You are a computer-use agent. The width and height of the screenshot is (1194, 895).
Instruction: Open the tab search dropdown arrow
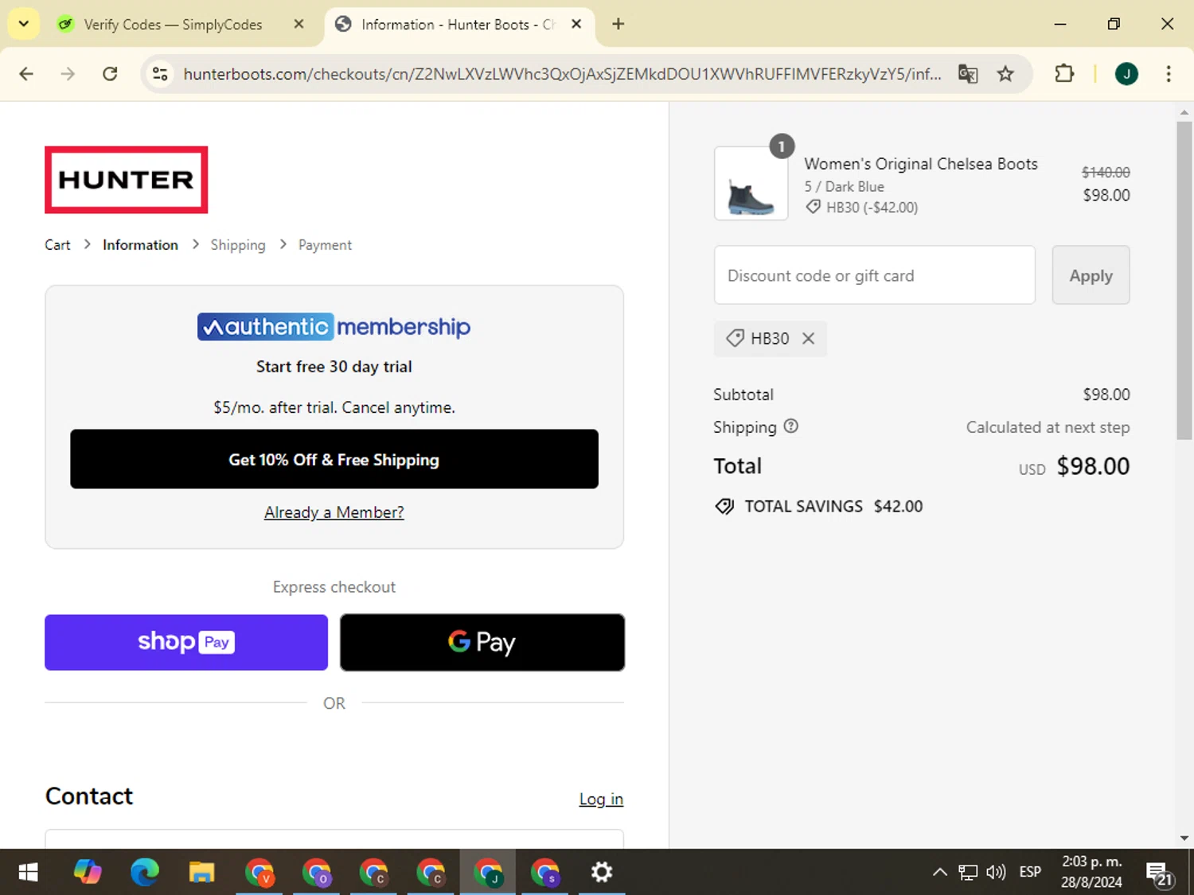click(x=24, y=24)
